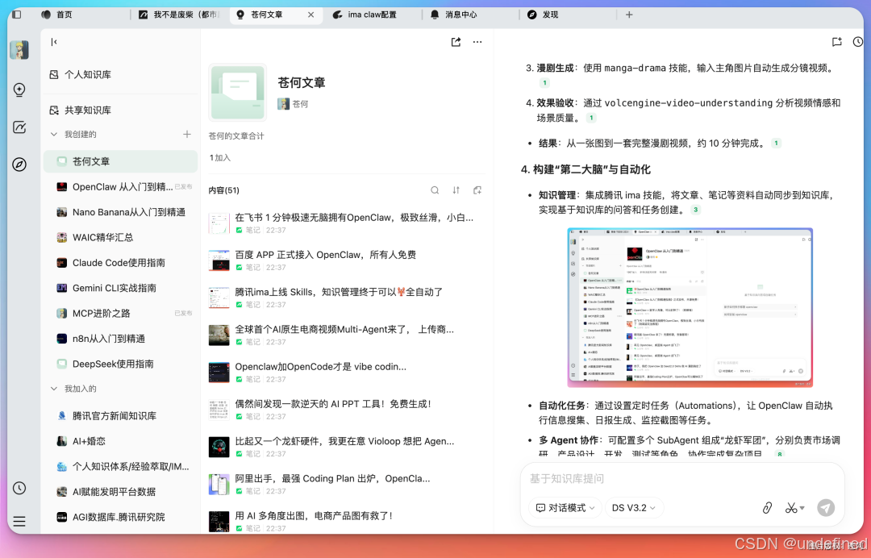Screen dimensions: 871x558
Task: Collapse the knowledge base sidebar panel
Action: [54, 42]
